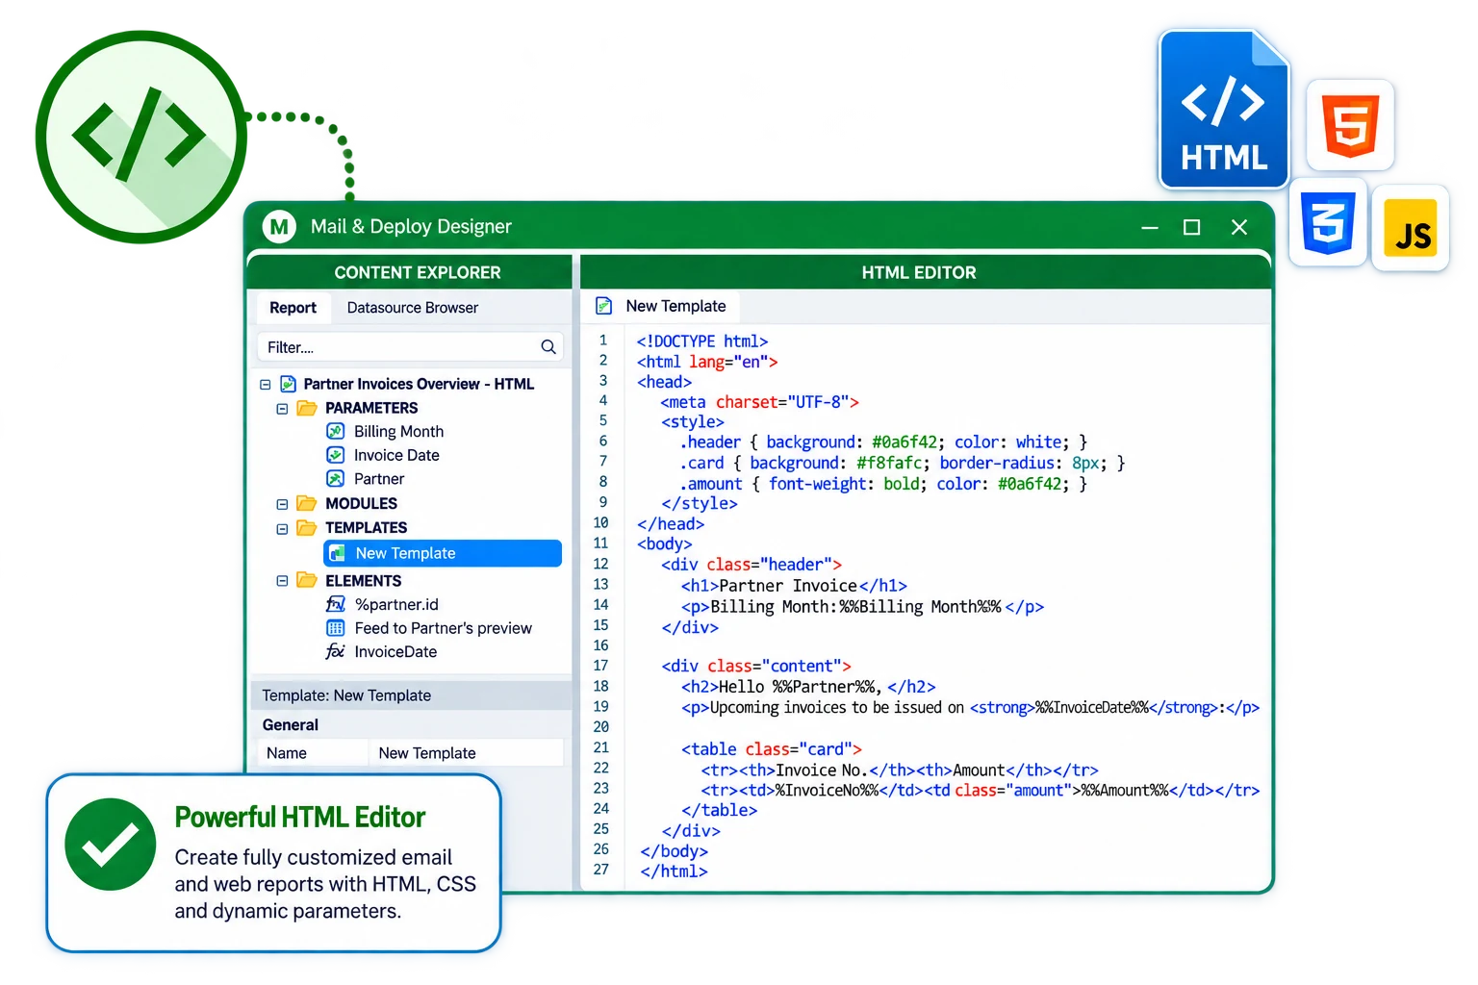Click the ELEMENTS folder icon
The width and height of the screenshot is (1478, 985).
click(x=307, y=580)
